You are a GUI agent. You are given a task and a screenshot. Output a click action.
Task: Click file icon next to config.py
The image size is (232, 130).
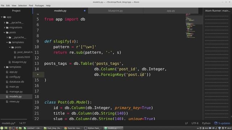[7, 77]
